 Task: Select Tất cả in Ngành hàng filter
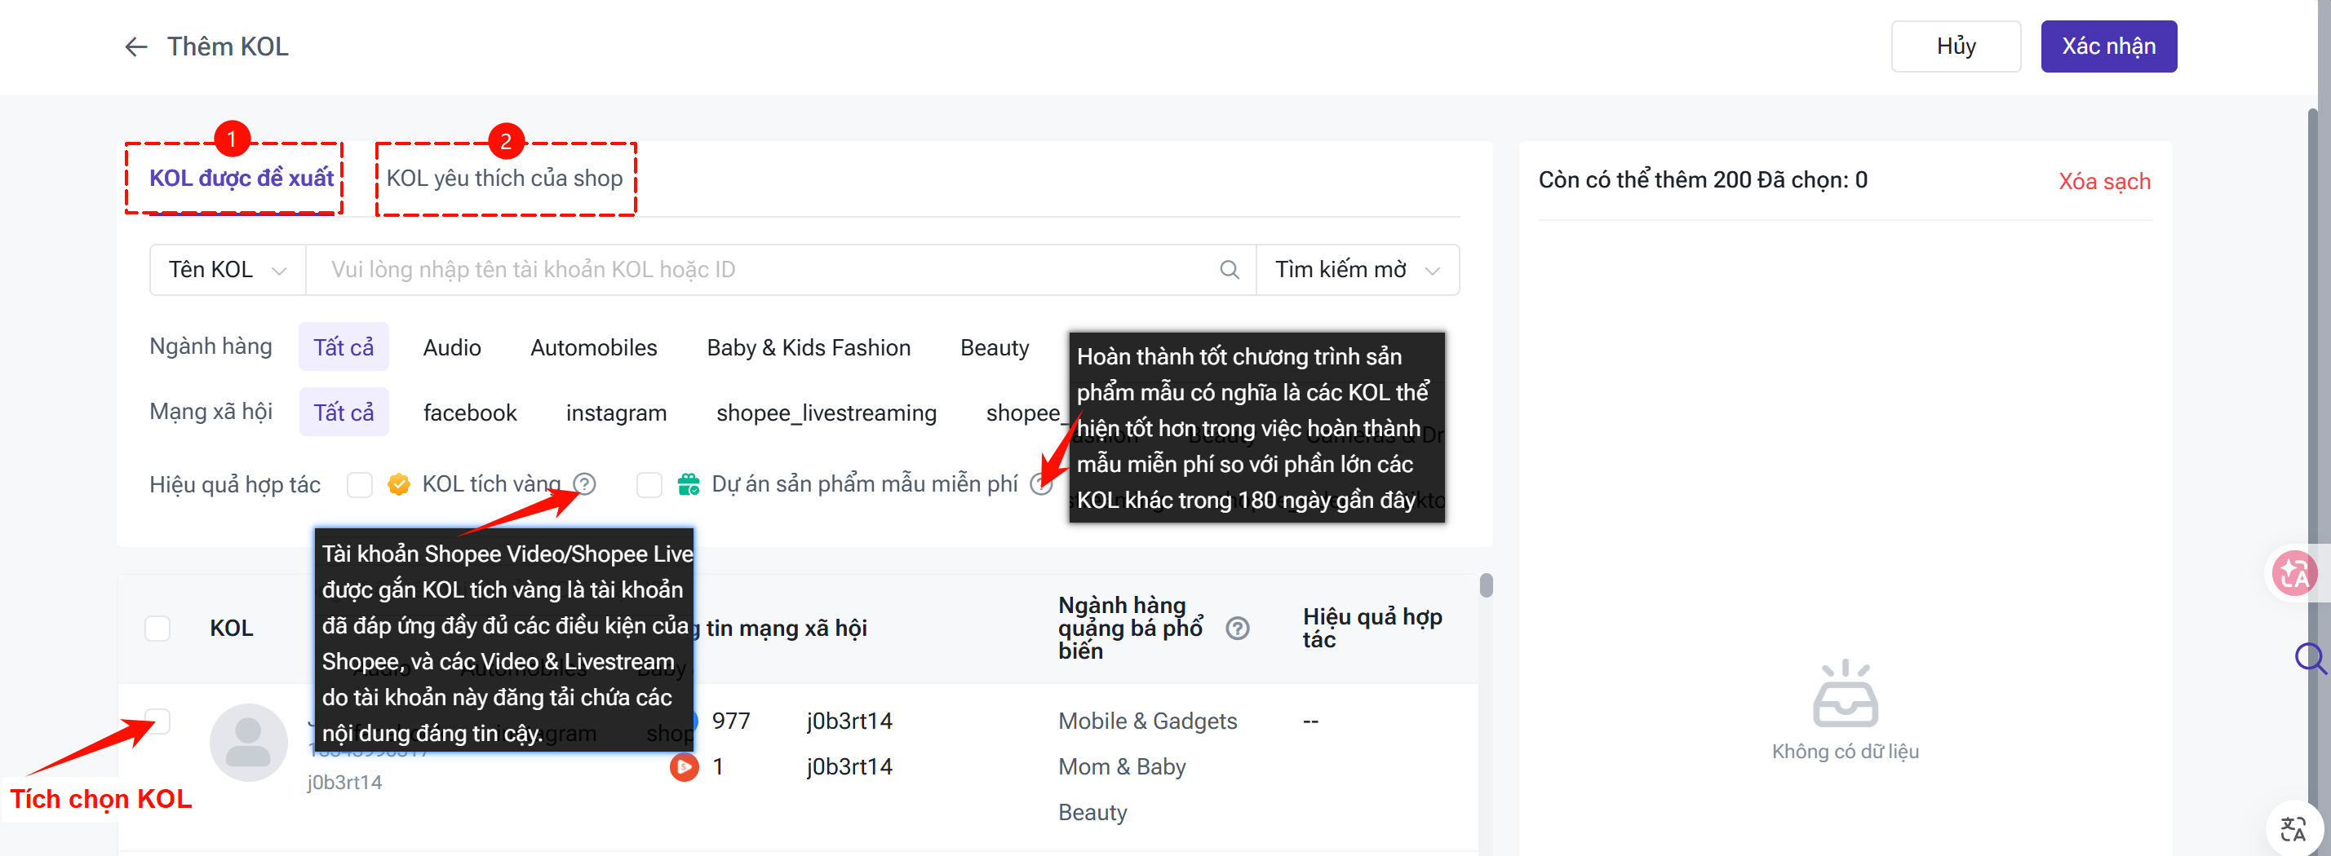pos(343,347)
